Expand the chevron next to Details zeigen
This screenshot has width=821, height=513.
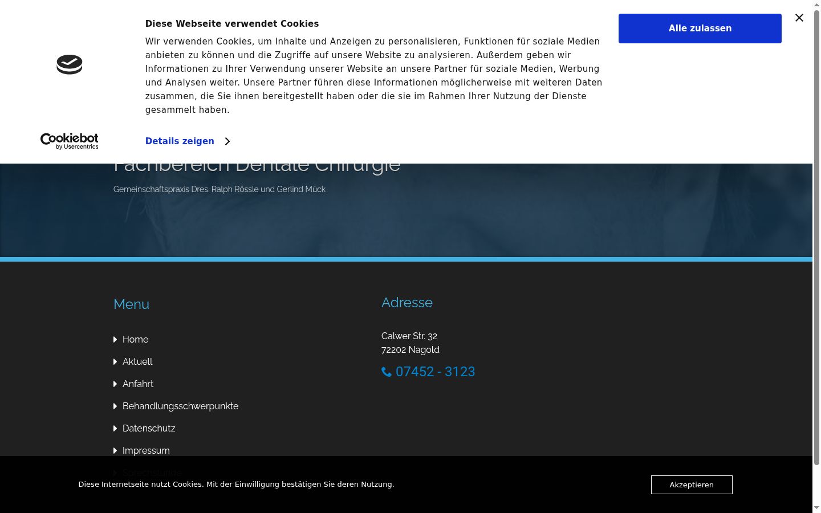[227, 141]
